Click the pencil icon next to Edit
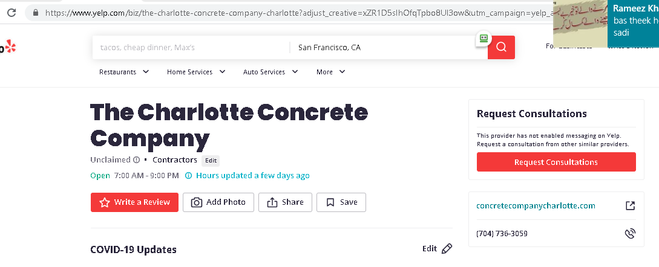 (x=447, y=248)
